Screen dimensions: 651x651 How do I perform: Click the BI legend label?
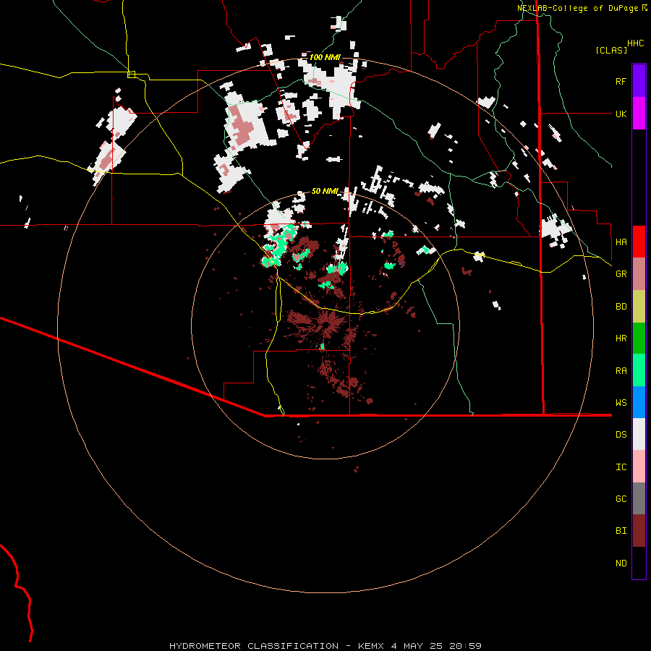coord(621,531)
